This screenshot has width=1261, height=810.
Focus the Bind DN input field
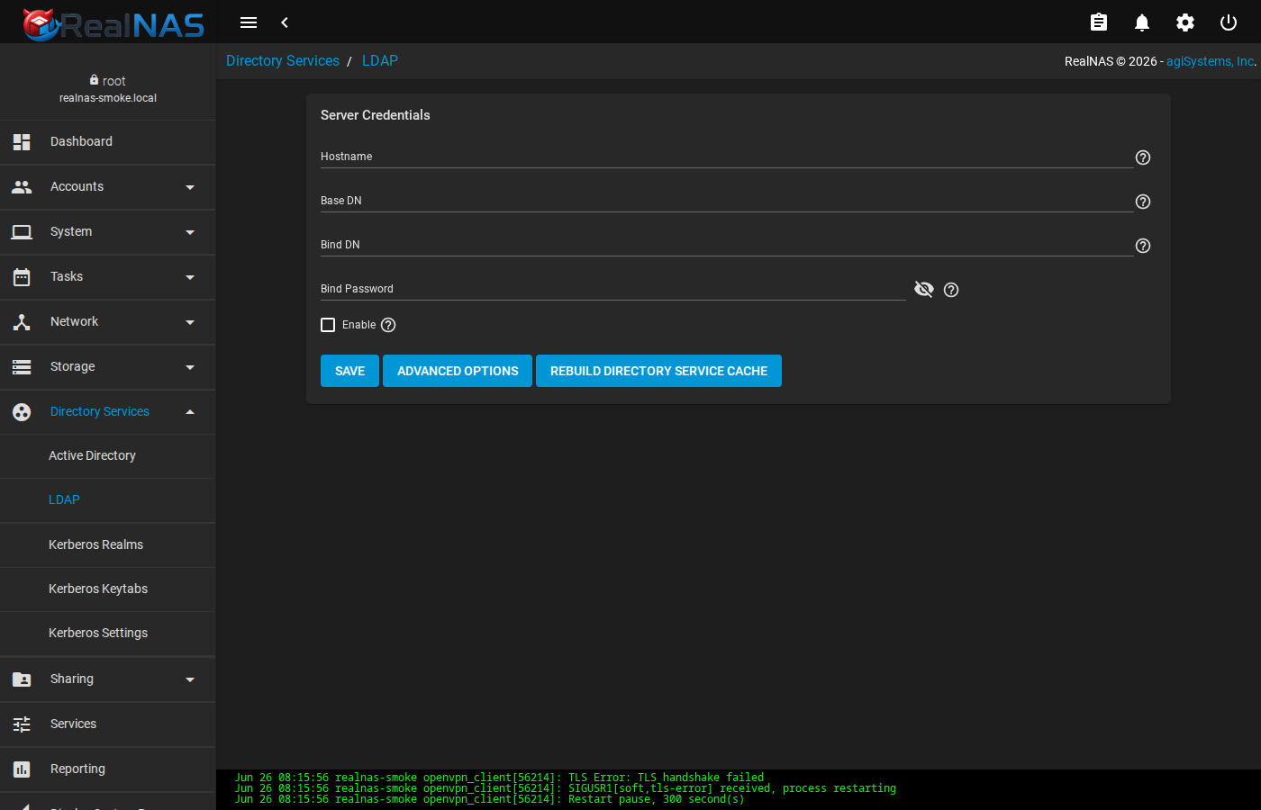726,245
